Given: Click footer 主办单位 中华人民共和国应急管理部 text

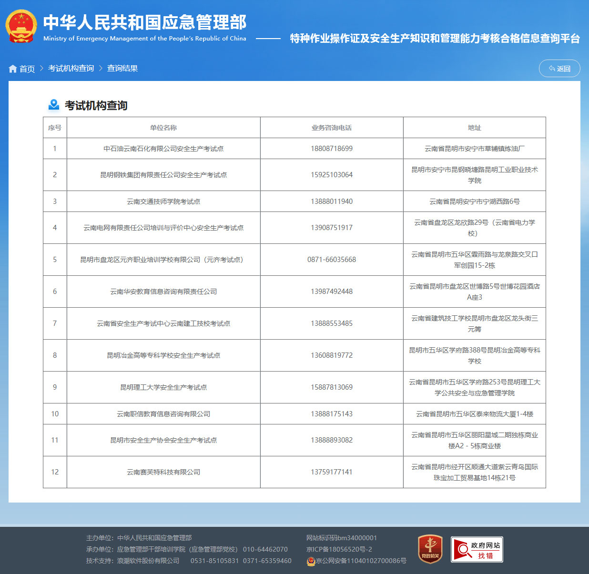Looking at the screenshot, I should (x=139, y=538).
